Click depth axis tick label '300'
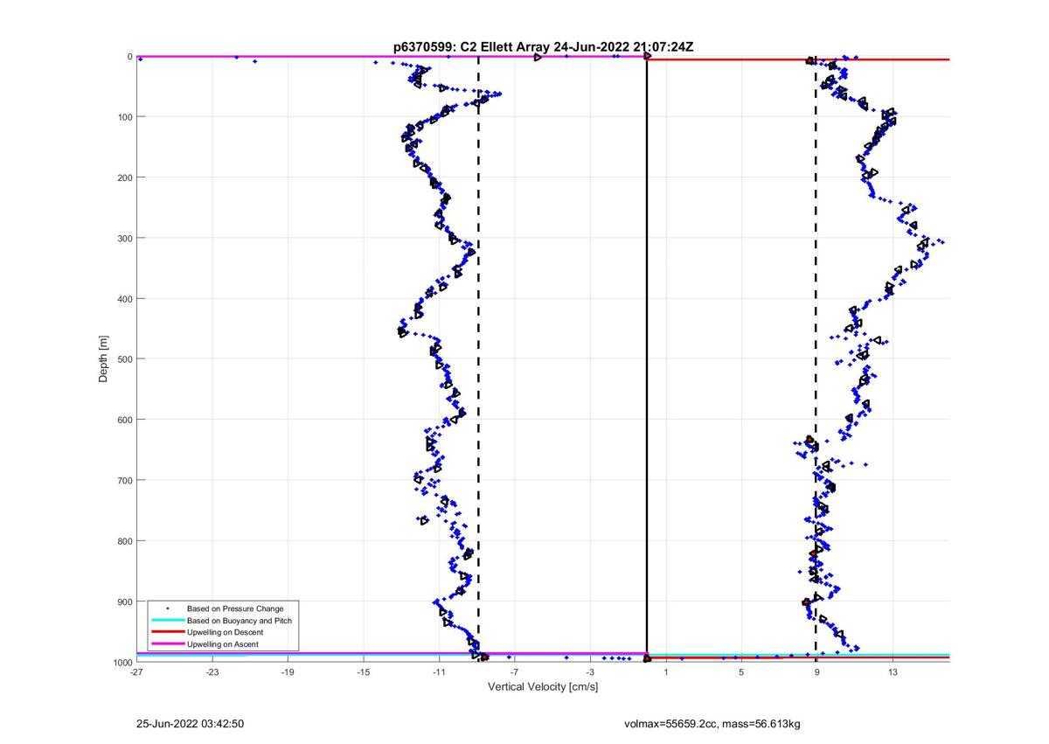 coord(125,238)
